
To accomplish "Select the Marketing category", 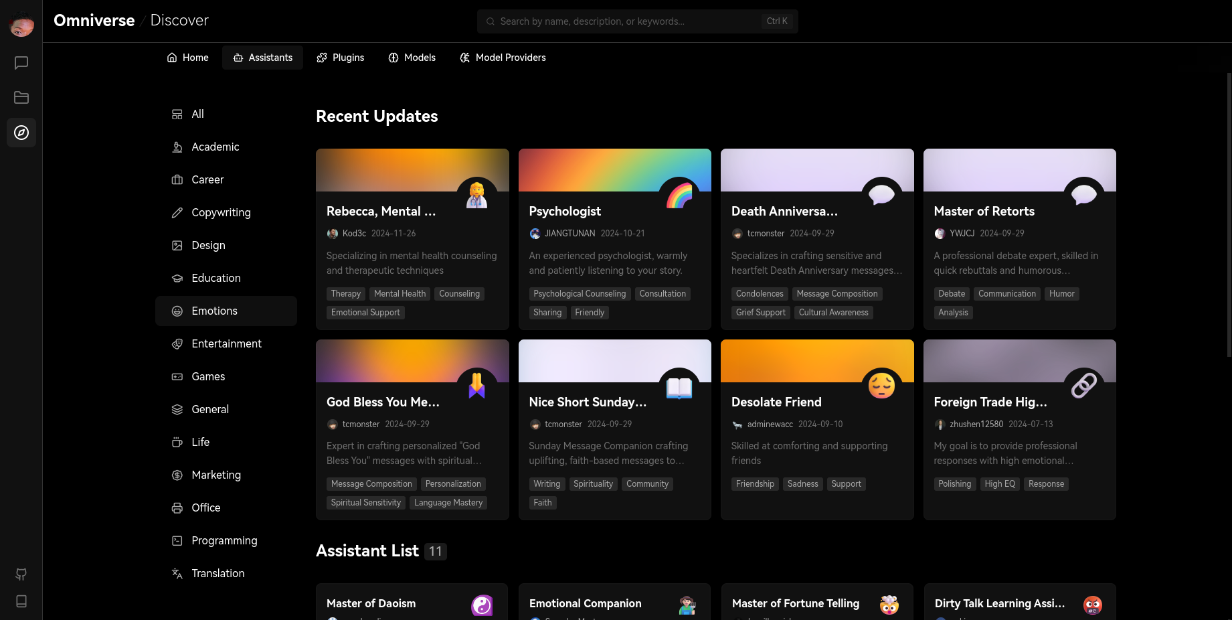I will [226, 475].
